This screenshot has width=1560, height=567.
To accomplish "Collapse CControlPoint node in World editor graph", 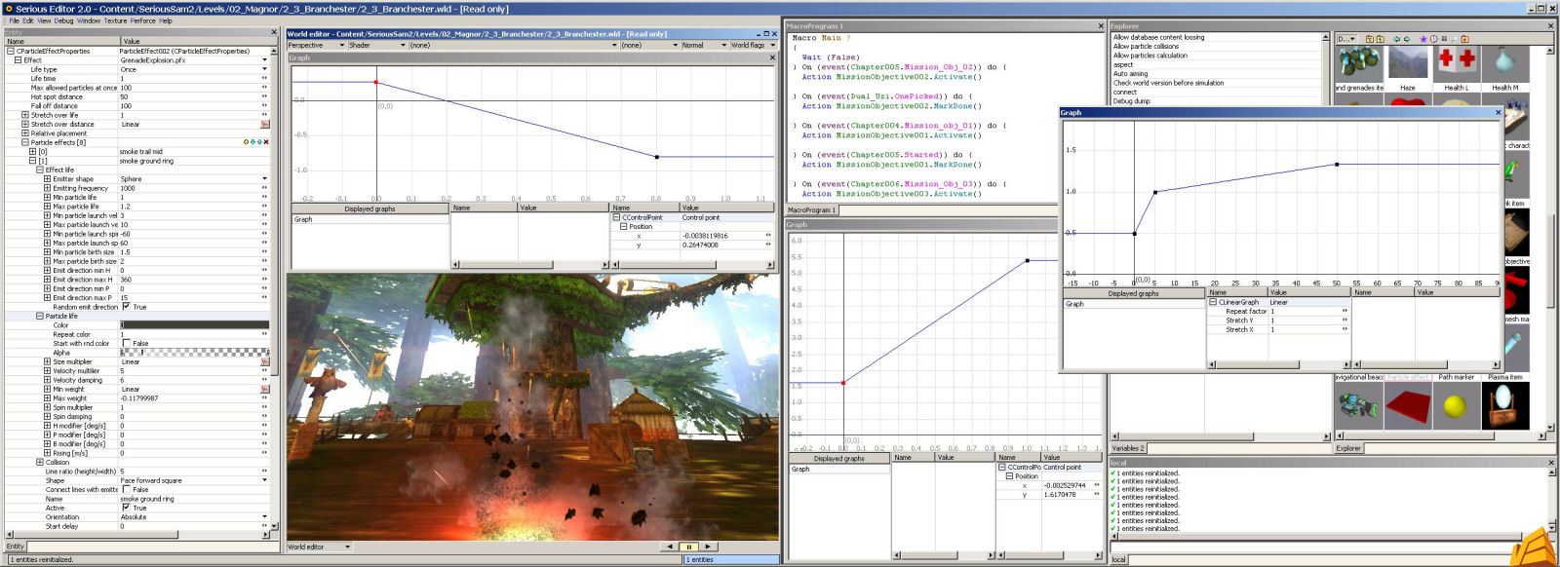I will (616, 217).
